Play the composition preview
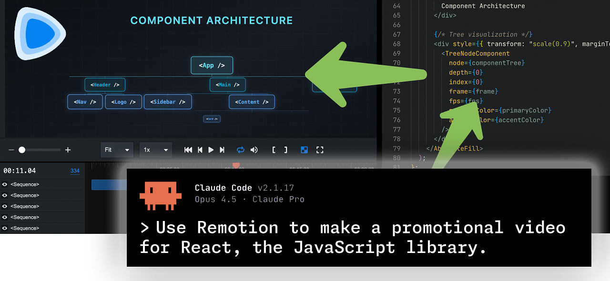The image size is (610, 281). pyautogui.click(x=211, y=150)
